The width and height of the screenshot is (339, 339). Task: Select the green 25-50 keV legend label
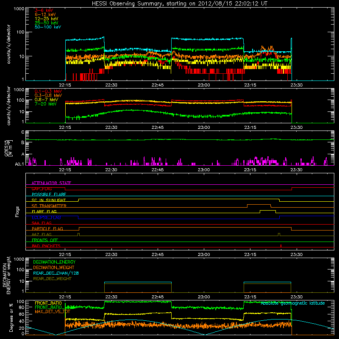pyautogui.click(x=47, y=23)
